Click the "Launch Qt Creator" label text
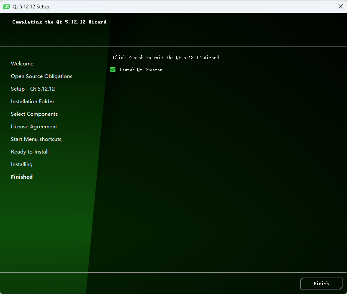Screen dimensions: 347x294 [141, 70]
